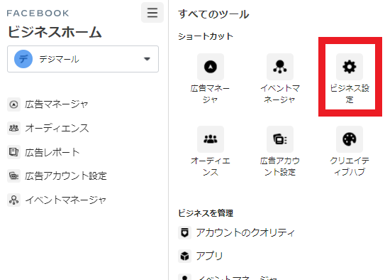Click the 広告レポート sidebar icon
Viewport: 385px width, 280px height.
point(13,152)
